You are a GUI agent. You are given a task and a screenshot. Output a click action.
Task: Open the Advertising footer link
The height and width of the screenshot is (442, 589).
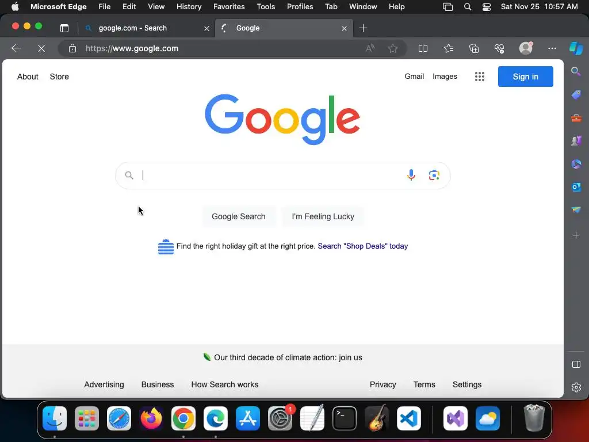click(x=104, y=384)
